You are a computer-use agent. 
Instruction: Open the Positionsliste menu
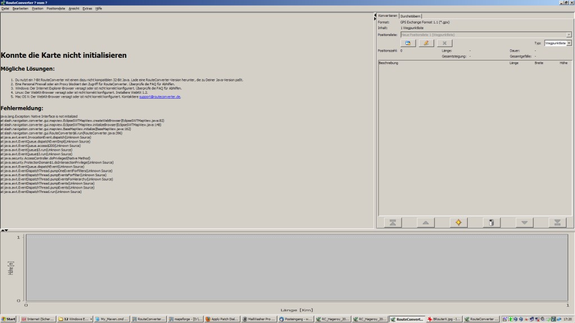click(x=55, y=9)
